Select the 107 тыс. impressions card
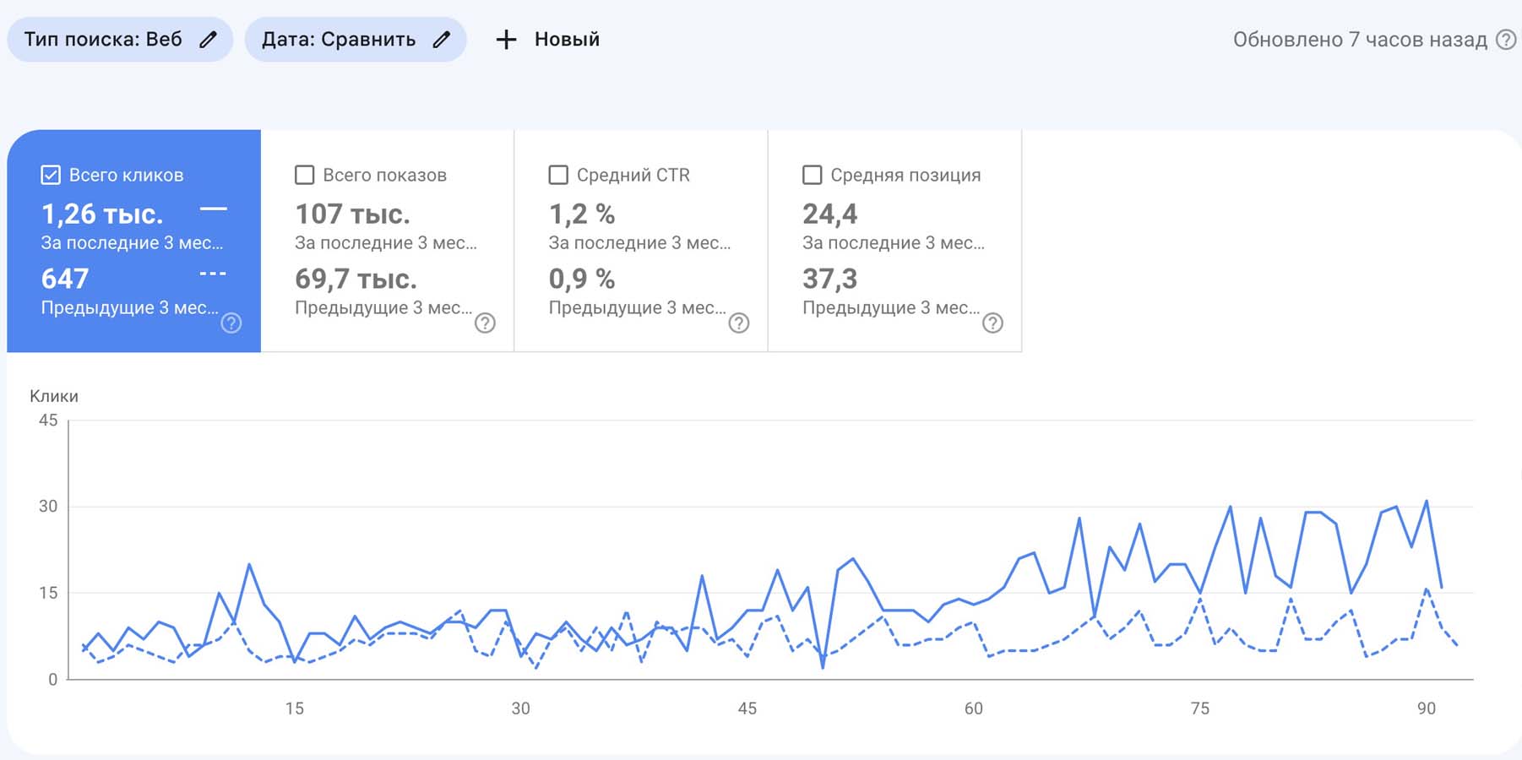Image resolution: width=1522 pixels, height=760 pixels. (x=388, y=241)
